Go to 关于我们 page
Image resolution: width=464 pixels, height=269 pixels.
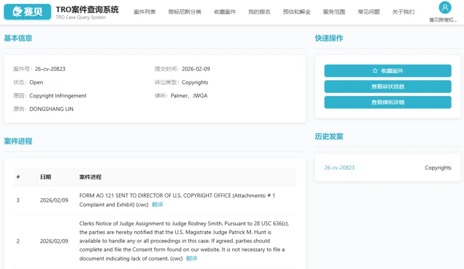pos(403,12)
